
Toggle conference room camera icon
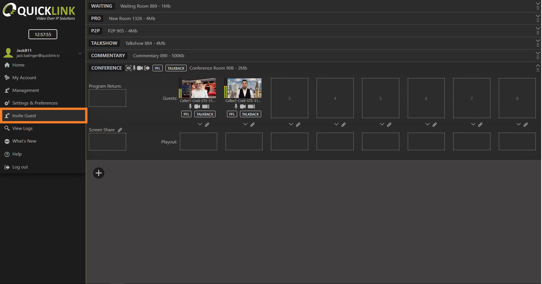coord(140,68)
